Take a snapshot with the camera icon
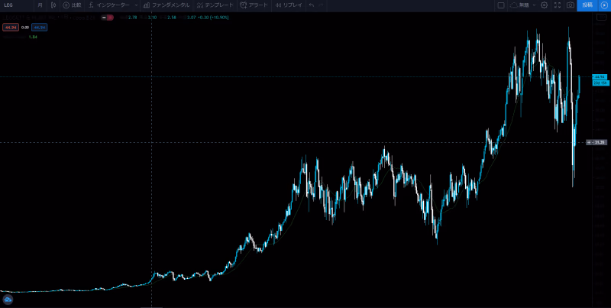Viewport: 611px width, 308px height. point(571,5)
